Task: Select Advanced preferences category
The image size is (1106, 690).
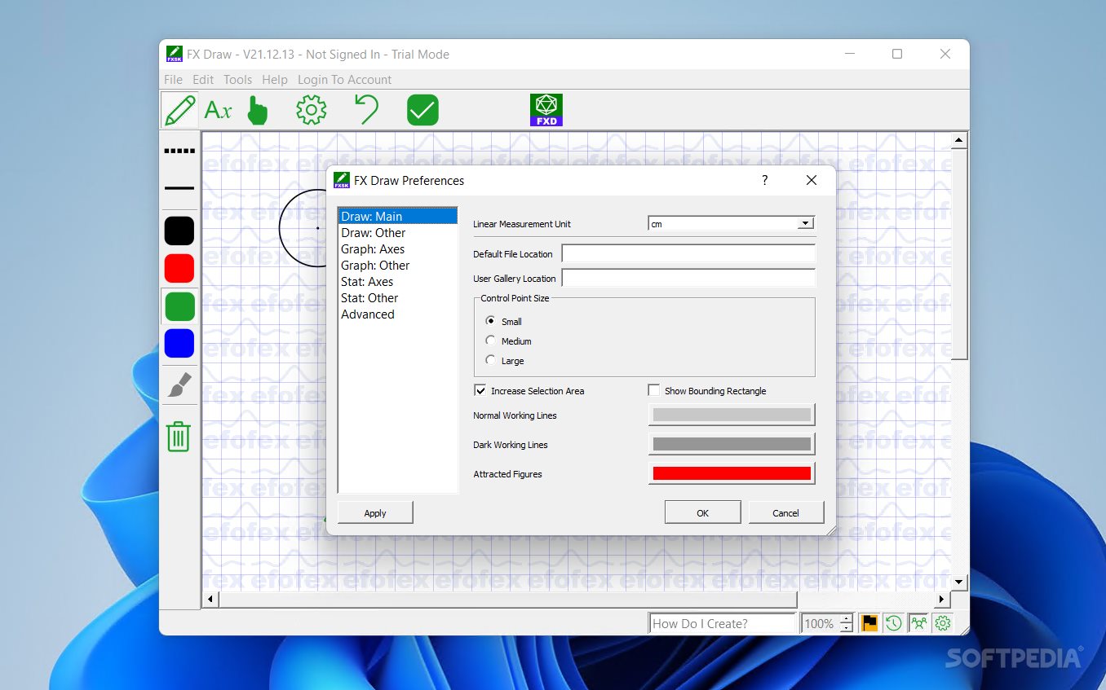Action: 398,314
